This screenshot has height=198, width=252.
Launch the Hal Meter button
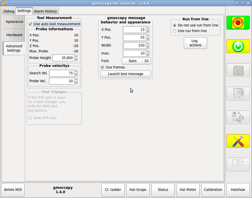tap(188, 190)
